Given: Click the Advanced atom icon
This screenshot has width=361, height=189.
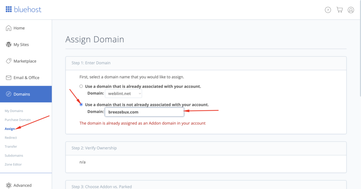Looking at the screenshot, I should tap(8, 185).
